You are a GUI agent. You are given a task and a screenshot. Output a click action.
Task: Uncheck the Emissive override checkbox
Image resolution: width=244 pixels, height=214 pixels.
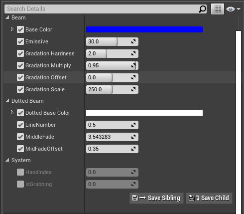pos(20,41)
